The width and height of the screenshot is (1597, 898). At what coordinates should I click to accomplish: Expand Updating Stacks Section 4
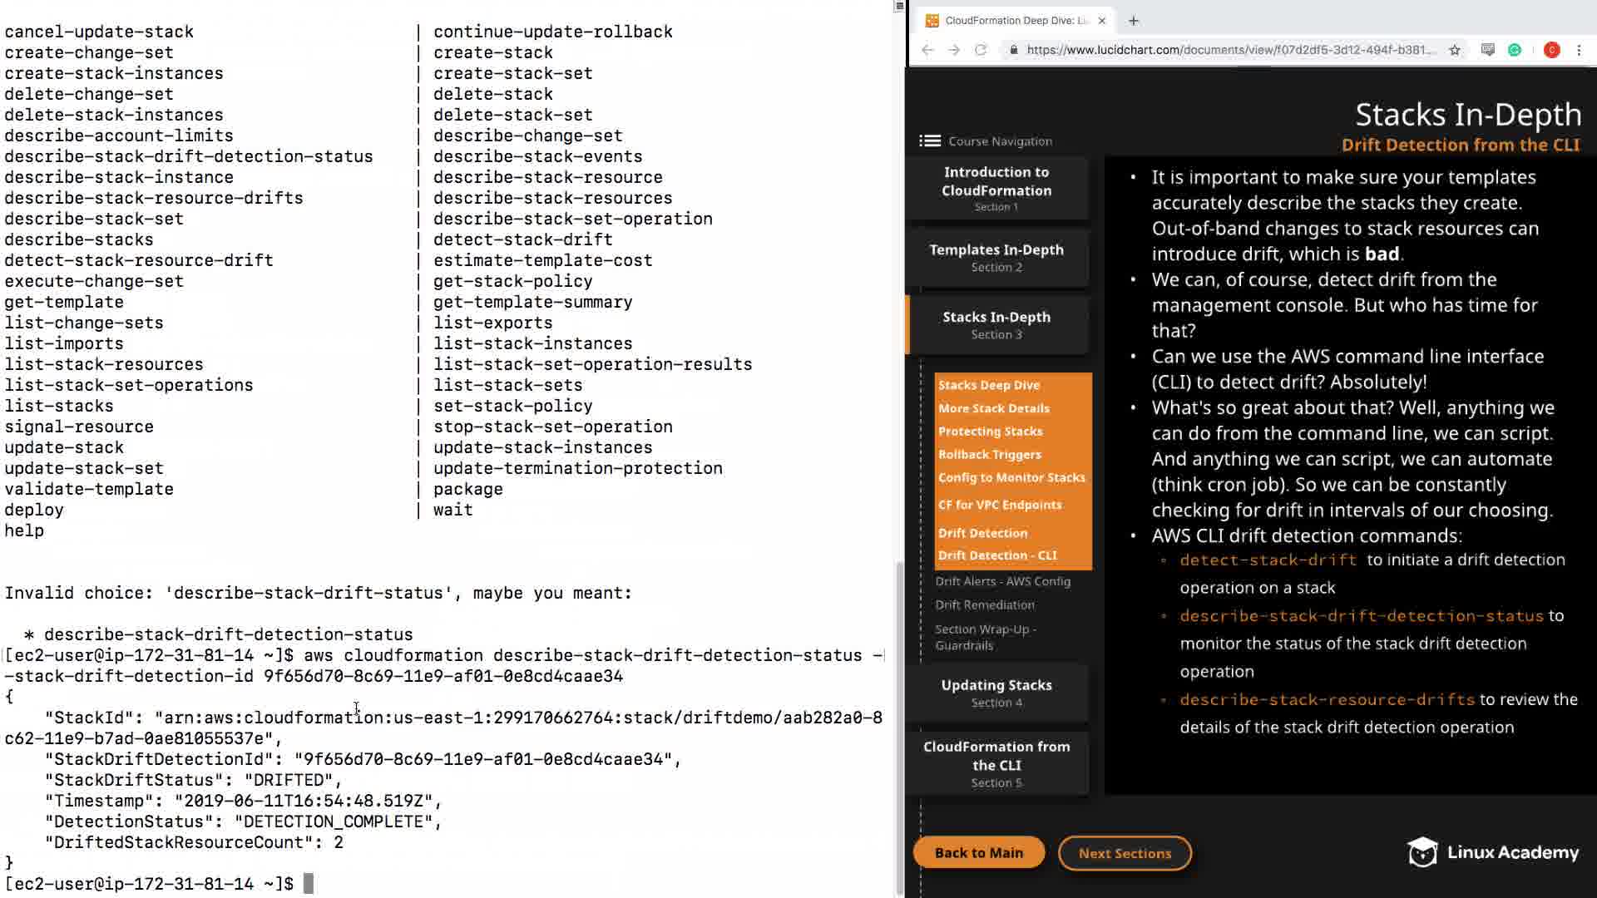coord(996,693)
